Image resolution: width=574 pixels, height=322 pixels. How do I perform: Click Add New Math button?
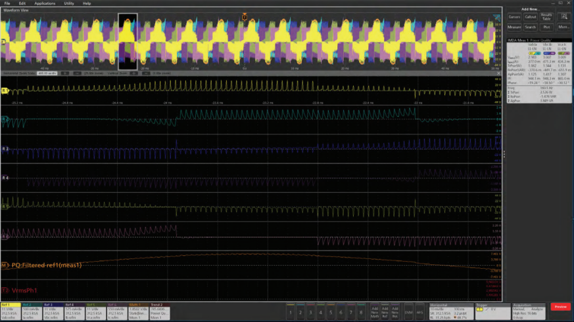click(375, 310)
